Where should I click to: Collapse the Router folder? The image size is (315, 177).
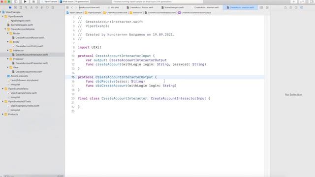pyautogui.click(x=8, y=33)
